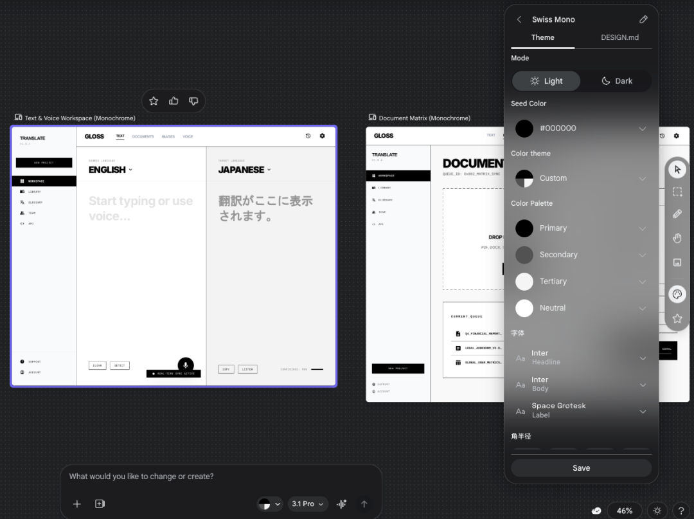
Task: Select the Theme tab
Action: [x=542, y=37]
